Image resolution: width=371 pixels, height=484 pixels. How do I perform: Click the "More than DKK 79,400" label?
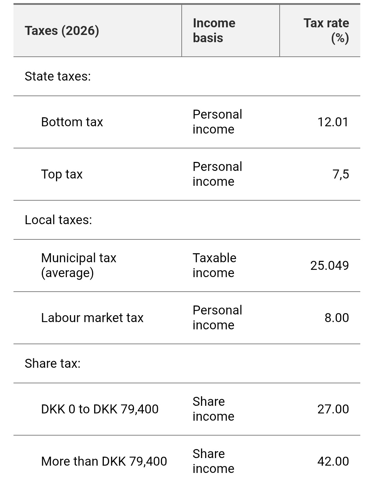click(x=104, y=462)
